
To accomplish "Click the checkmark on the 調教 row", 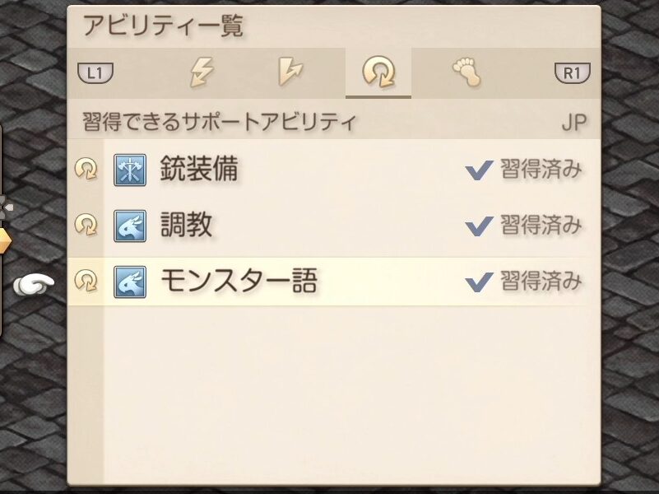I will tap(479, 226).
